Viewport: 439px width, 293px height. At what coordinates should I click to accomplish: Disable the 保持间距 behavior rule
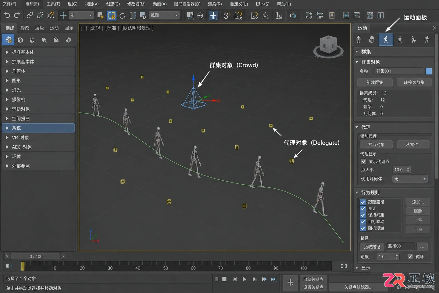coord(363,215)
